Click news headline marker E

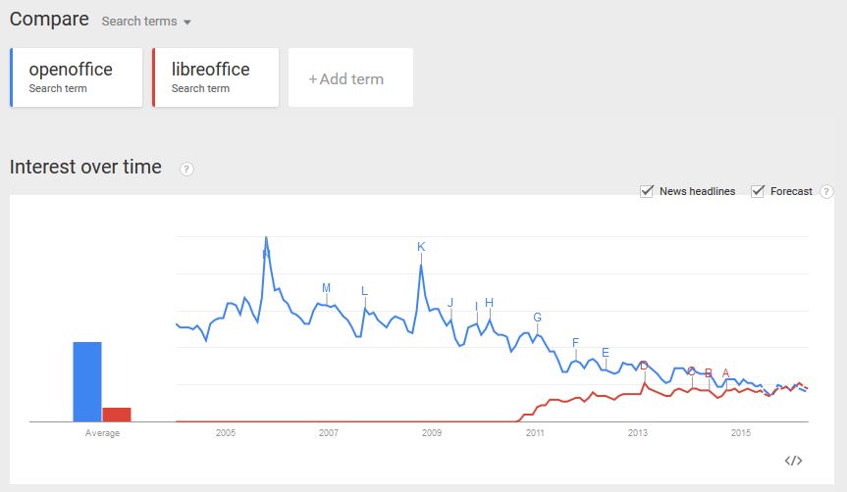[x=606, y=353]
